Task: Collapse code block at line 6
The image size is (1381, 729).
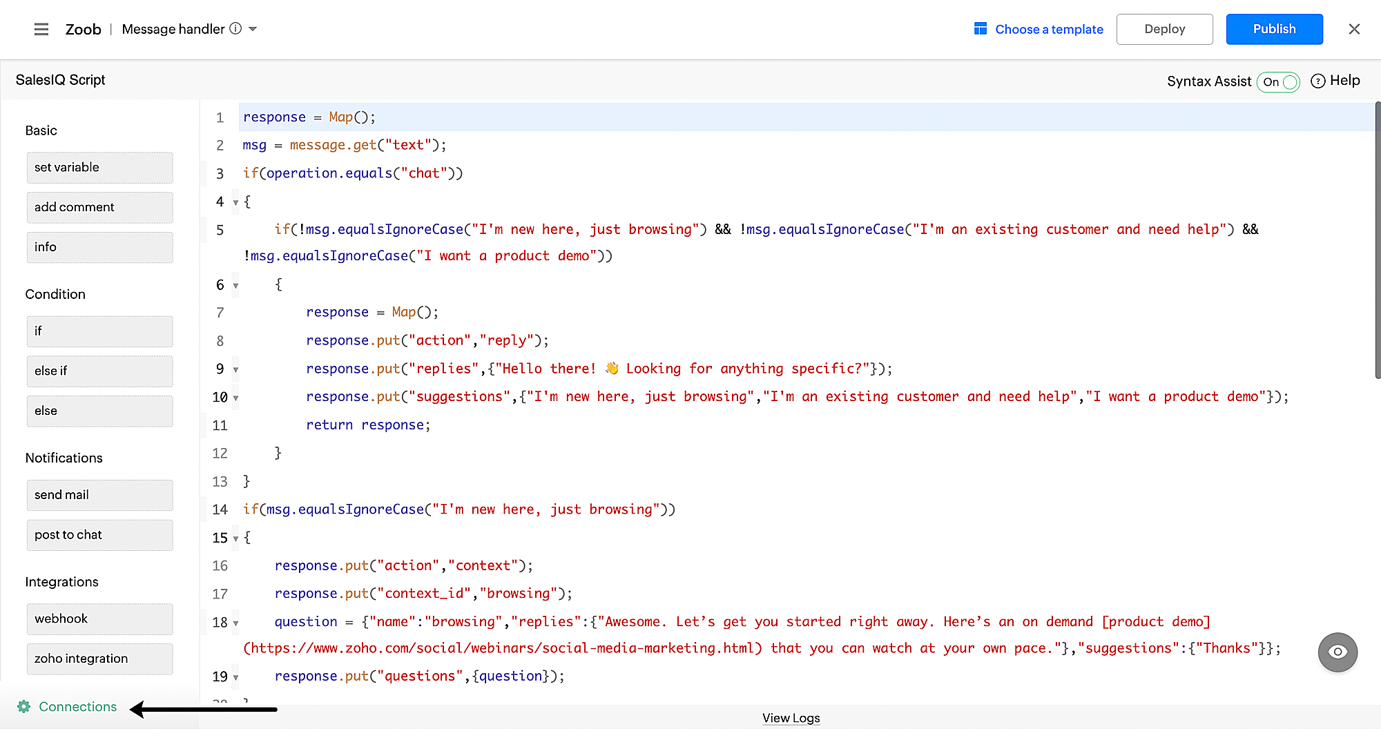Action: click(235, 285)
